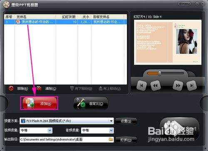208x151 pixels.
Task: Go to previous slide with rewind button
Action: pyautogui.click(x=156, y=86)
